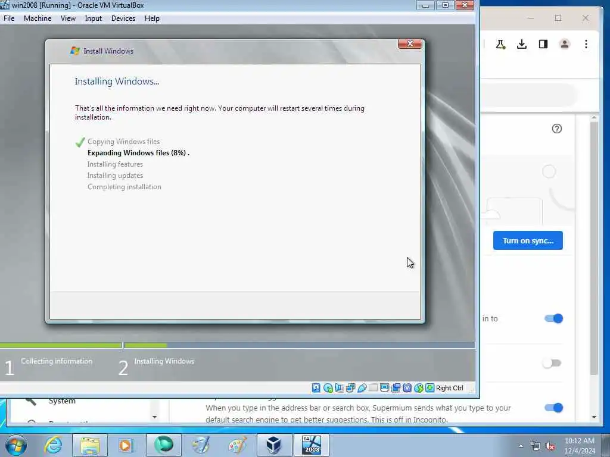
Task: Open System in the browser settings sidebar
Action: click(x=62, y=401)
